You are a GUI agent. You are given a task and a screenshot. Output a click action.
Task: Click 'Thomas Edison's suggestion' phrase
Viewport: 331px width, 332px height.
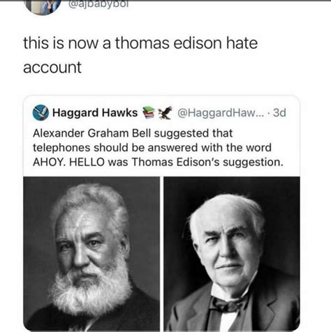pos(207,163)
